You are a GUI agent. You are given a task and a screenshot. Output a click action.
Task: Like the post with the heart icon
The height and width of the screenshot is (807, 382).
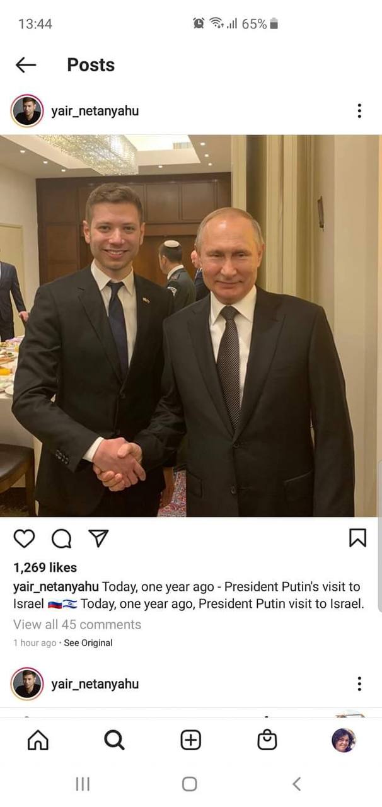pos(24,538)
